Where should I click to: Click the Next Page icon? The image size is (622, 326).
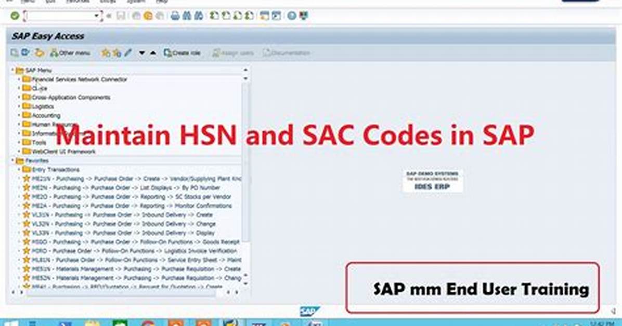tap(238, 16)
